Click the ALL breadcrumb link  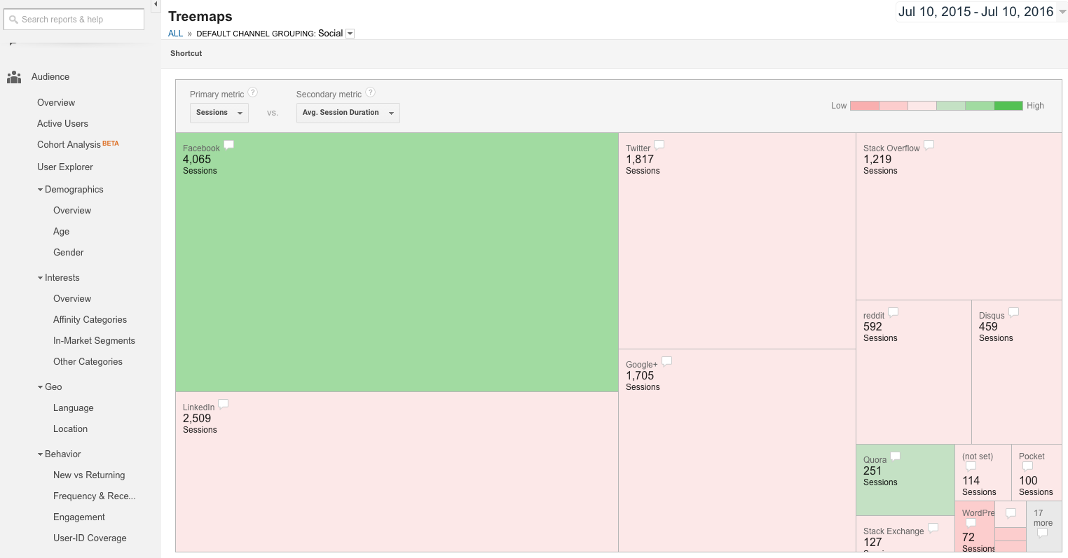[x=175, y=33]
